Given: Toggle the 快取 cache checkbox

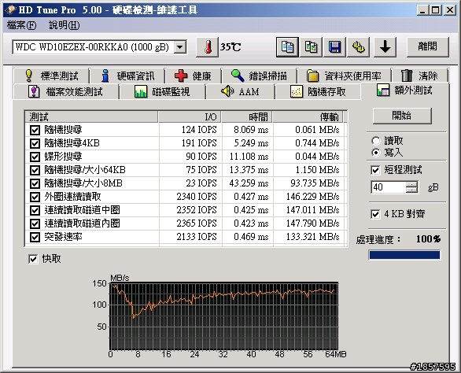Looking at the screenshot, I should click(33, 259).
